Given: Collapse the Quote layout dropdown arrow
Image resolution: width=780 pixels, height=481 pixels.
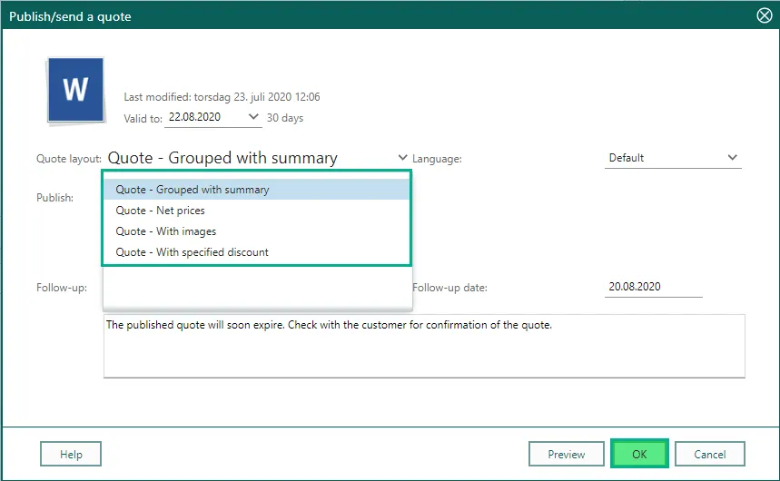Looking at the screenshot, I should pyautogui.click(x=403, y=158).
